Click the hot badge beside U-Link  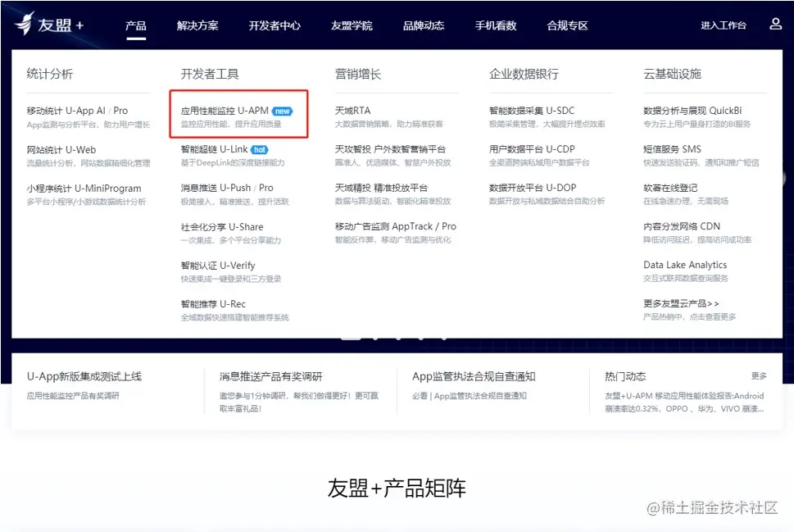pyautogui.click(x=259, y=149)
